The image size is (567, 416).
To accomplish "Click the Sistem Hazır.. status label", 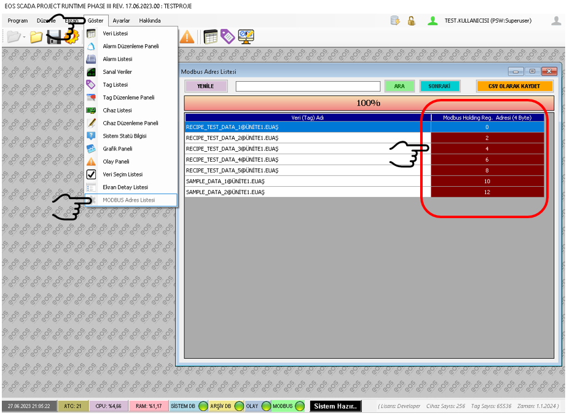I will click(335, 406).
